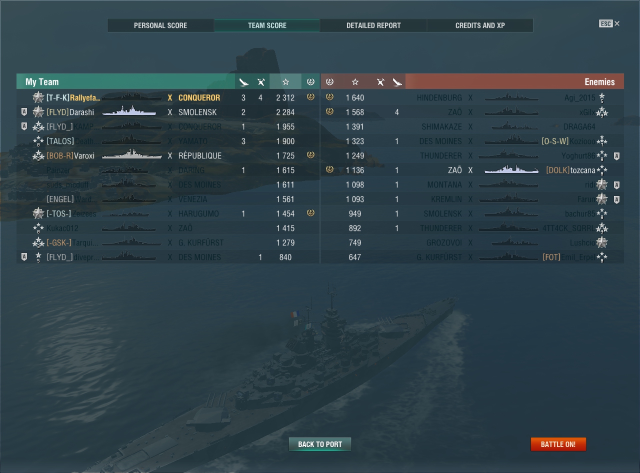Click Back to Port button
Screen dimensions: 640x473
[x=320, y=444]
